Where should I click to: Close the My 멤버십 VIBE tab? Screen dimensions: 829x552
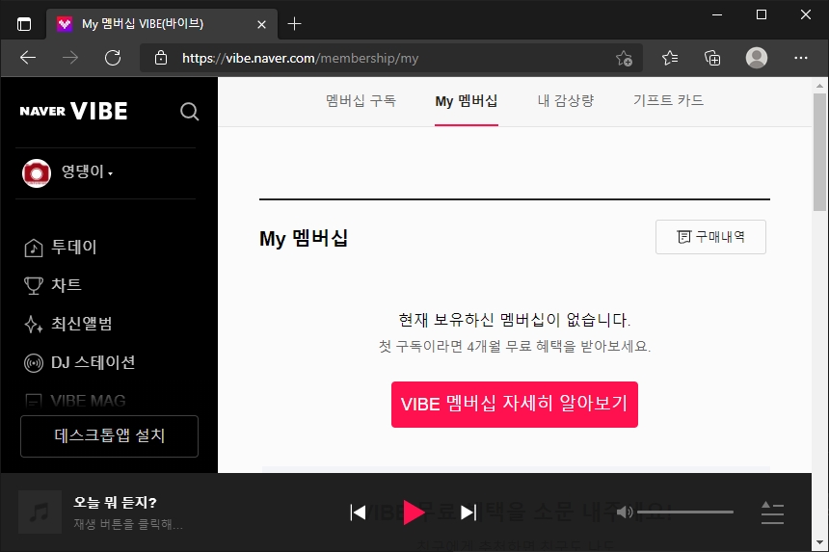[261, 24]
